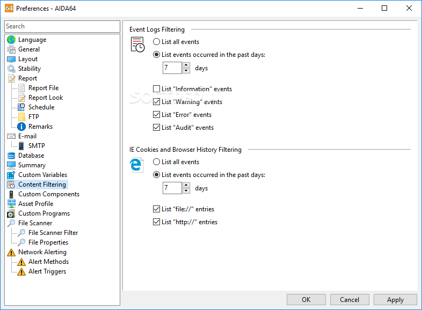422x310 pixels.
Task: Click the Stability gear icon
Action: pyautogui.click(x=11, y=69)
